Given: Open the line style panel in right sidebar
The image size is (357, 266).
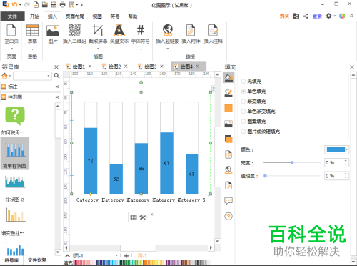Looking at the screenshot, I should pyautogui.click(x=228, y=93).
